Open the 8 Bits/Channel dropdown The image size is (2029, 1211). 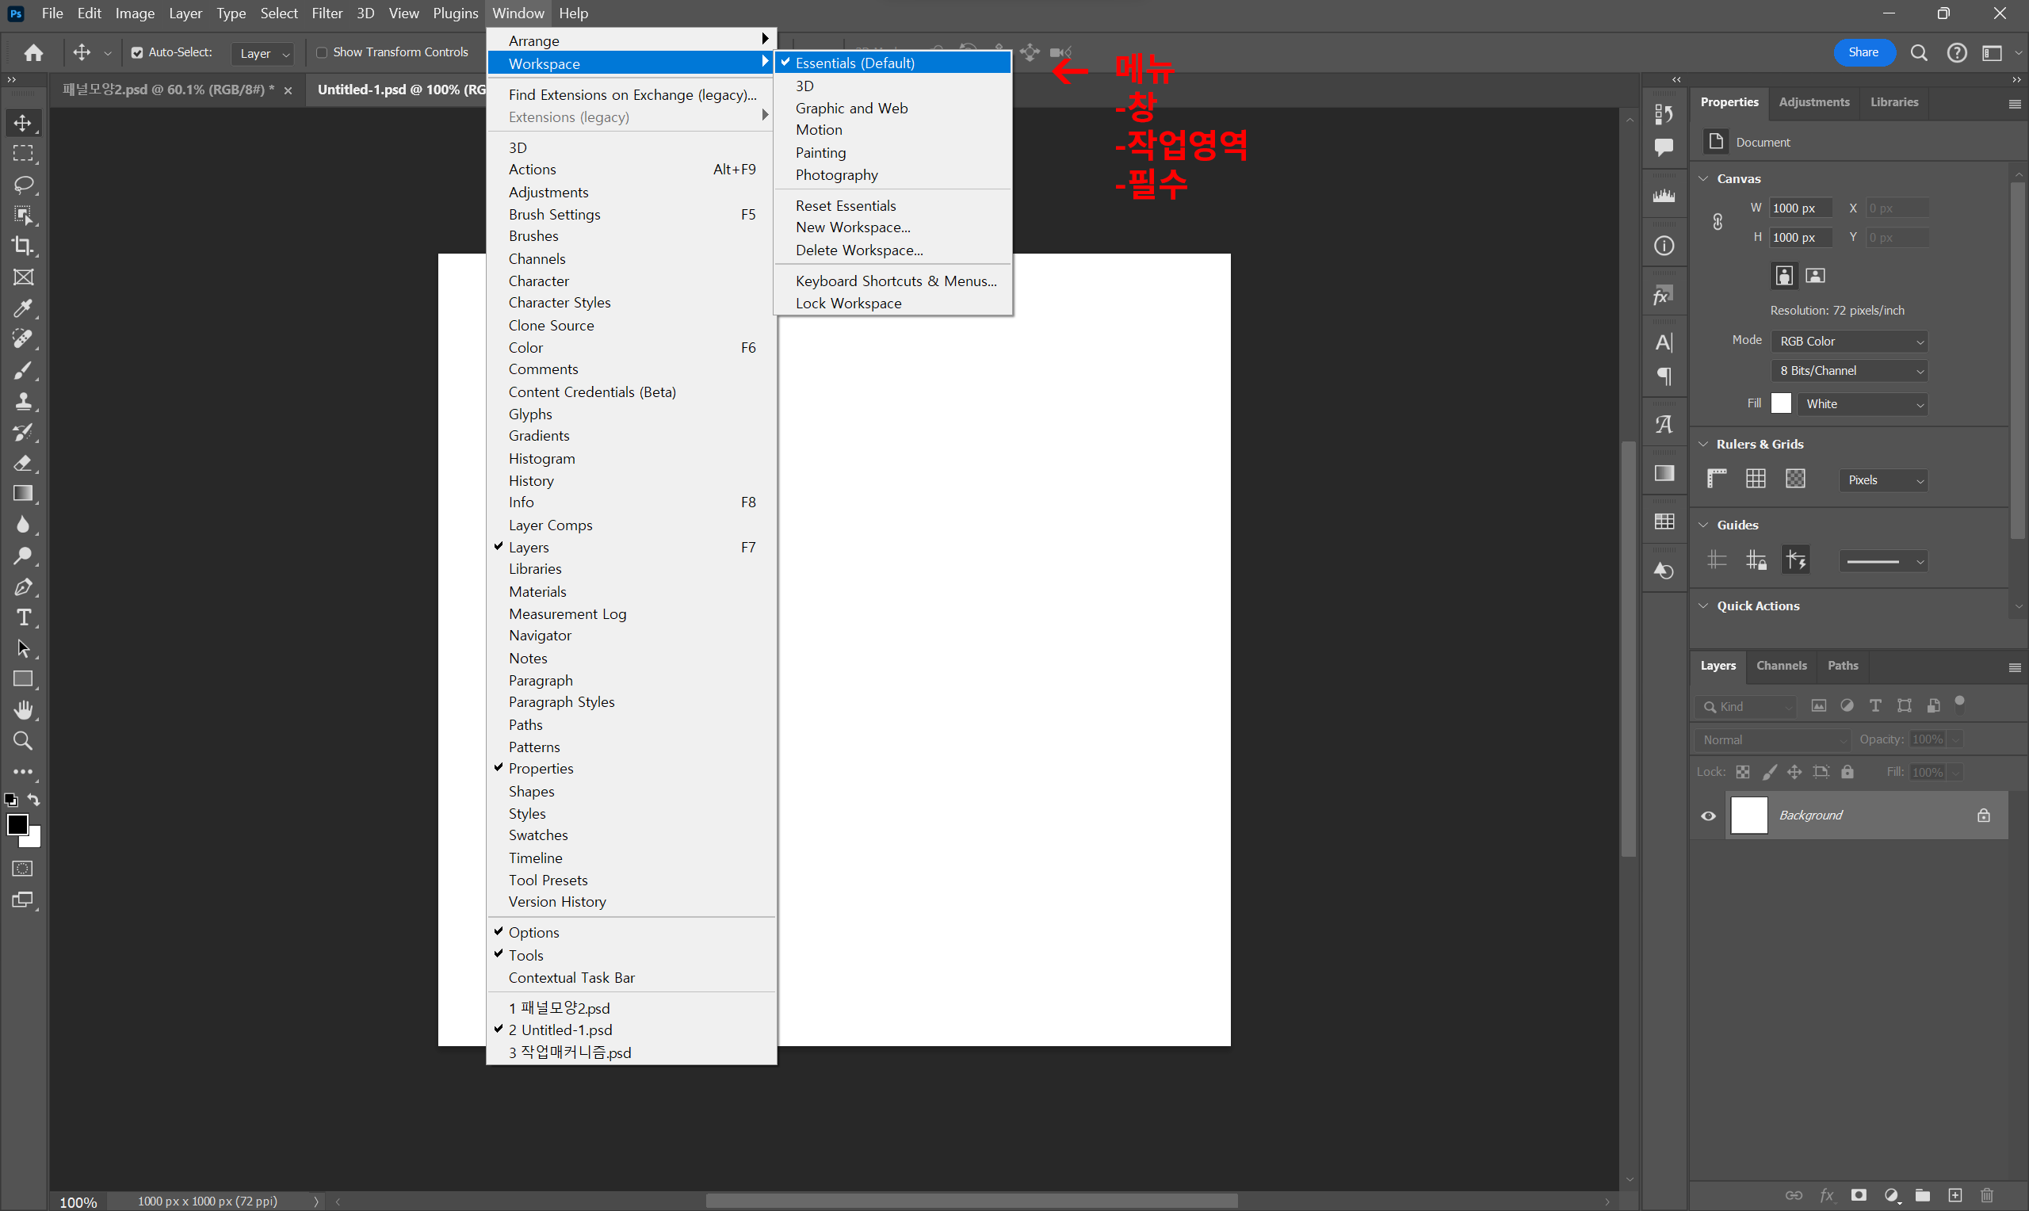click(1850, 371)
